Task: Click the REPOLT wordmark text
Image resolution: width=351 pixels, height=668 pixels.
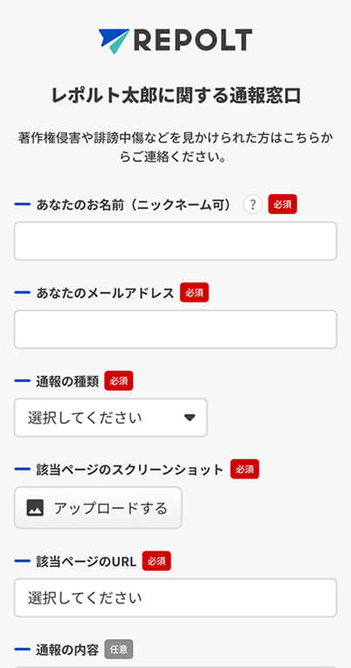Action: click(x=193, y=41)
